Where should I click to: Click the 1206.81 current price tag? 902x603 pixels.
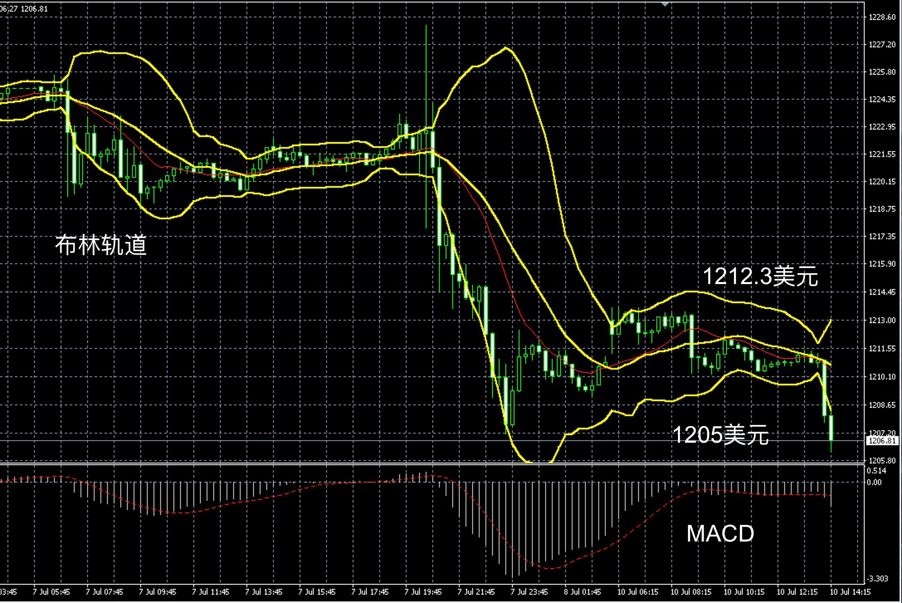tap(882, 441)
